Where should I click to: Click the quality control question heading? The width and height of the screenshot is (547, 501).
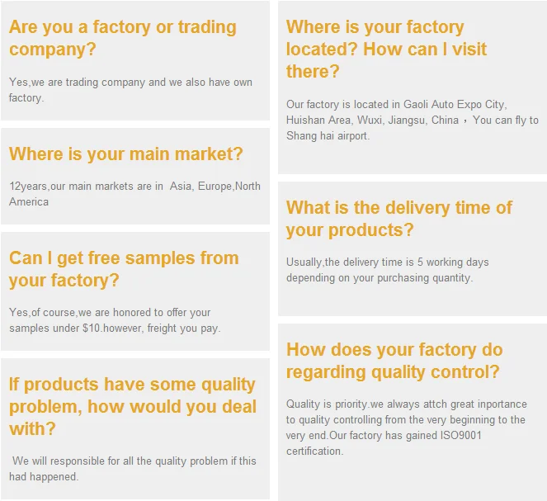[x=394, y=361]
